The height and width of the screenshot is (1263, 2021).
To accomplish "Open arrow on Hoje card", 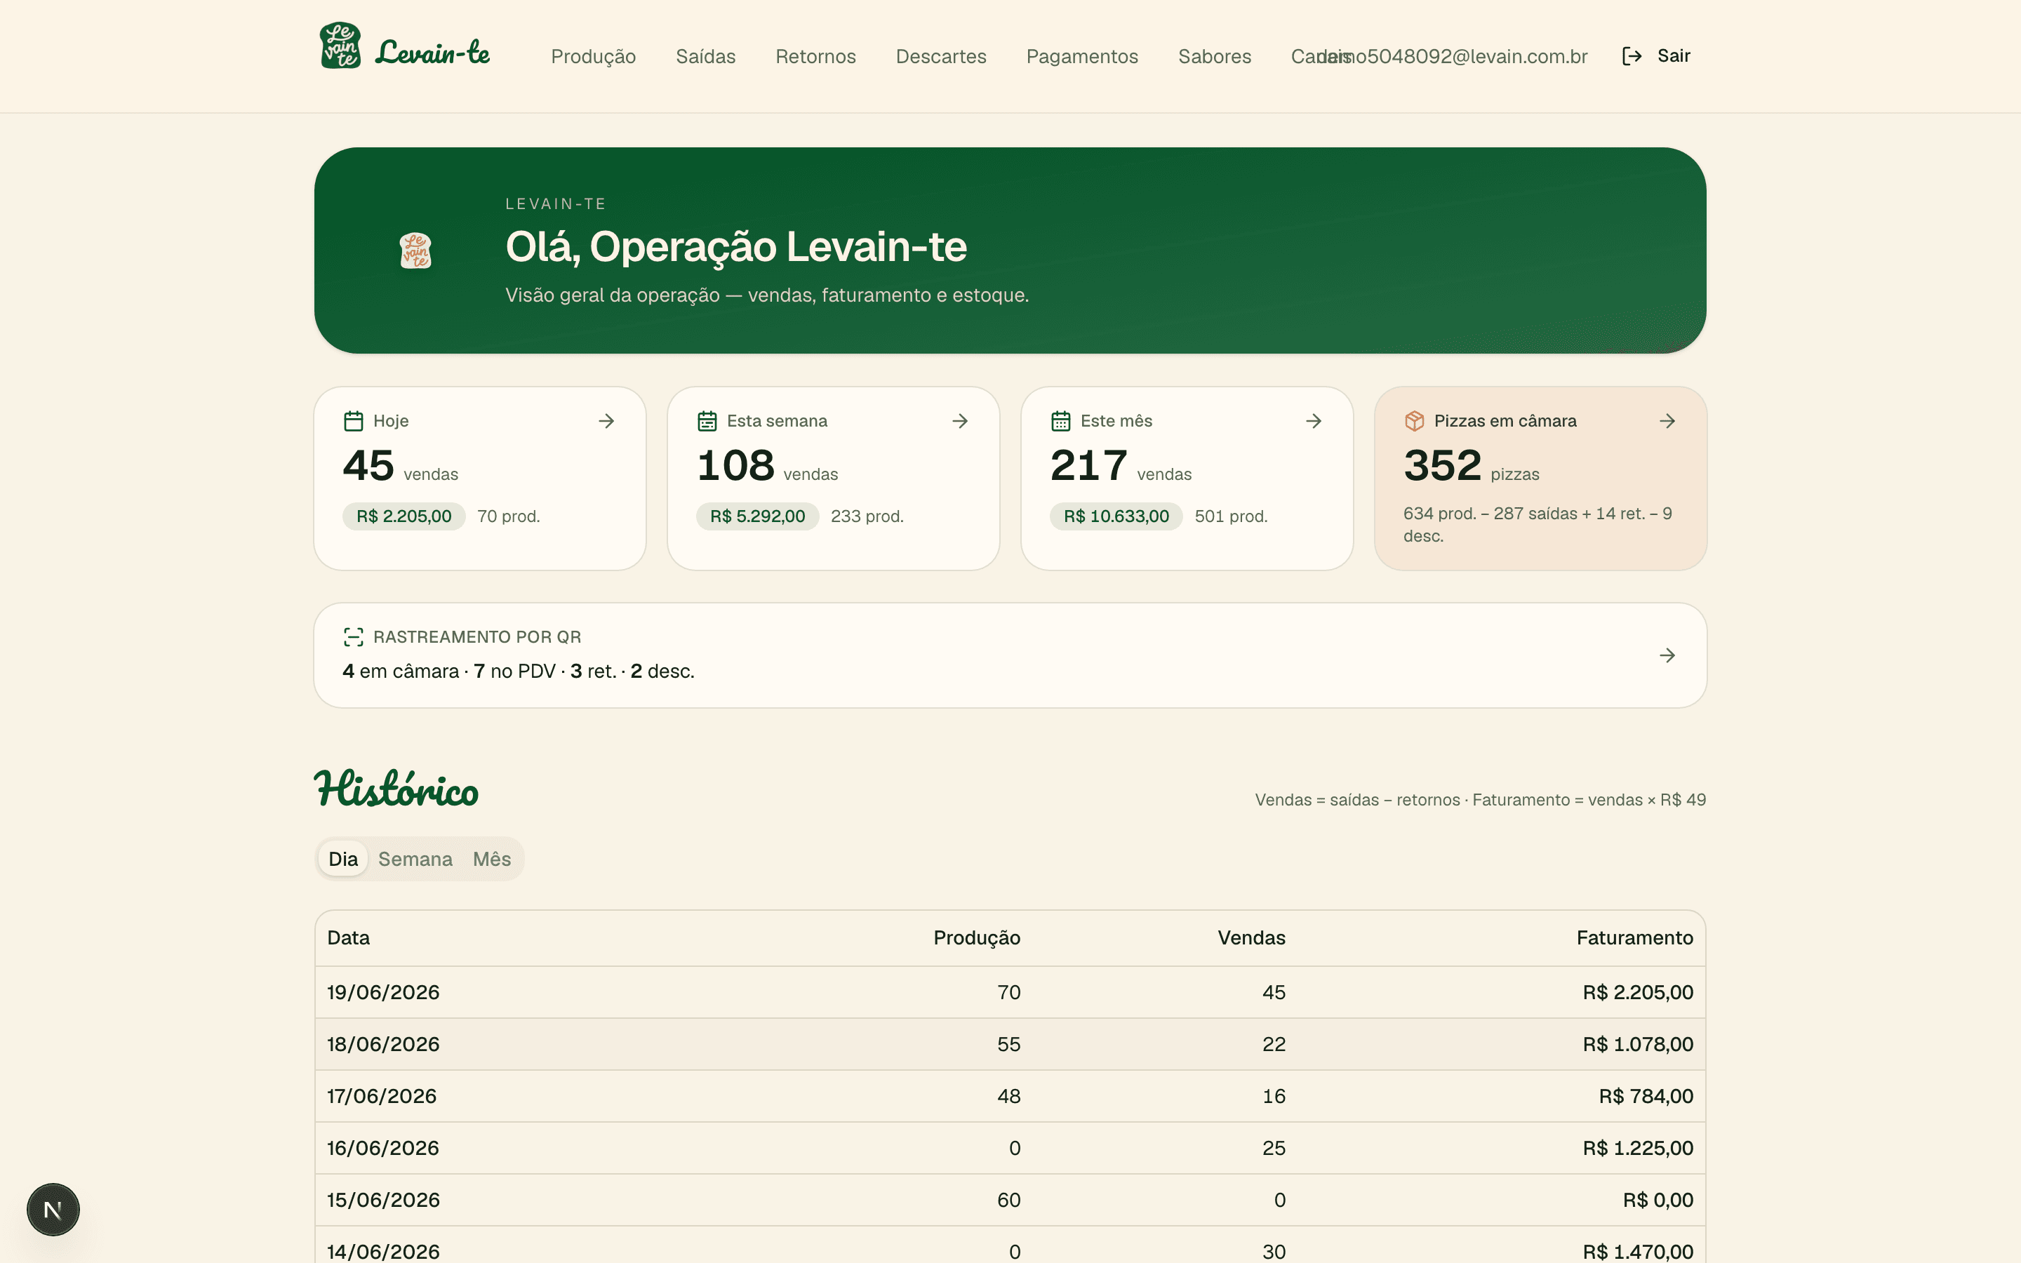I will [606, 421].
